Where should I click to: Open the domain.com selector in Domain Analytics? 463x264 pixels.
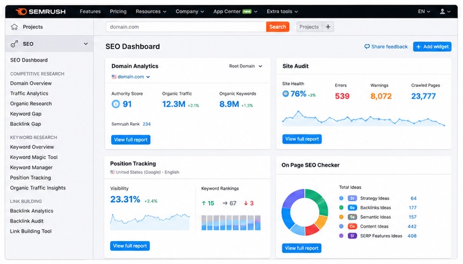click(x=131, y=76)
